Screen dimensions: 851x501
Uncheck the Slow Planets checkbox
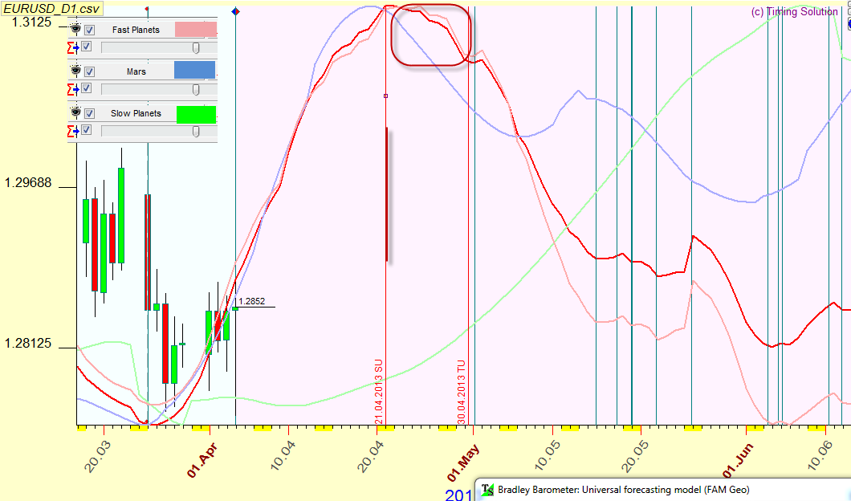pos(90,114)
